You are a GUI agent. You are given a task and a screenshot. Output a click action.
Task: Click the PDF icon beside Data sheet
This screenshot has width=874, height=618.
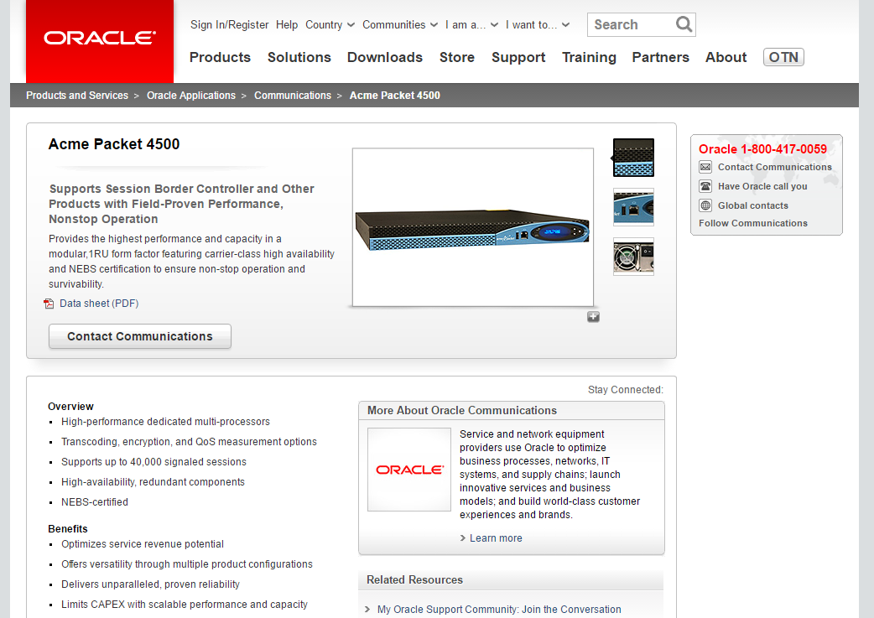49,304
